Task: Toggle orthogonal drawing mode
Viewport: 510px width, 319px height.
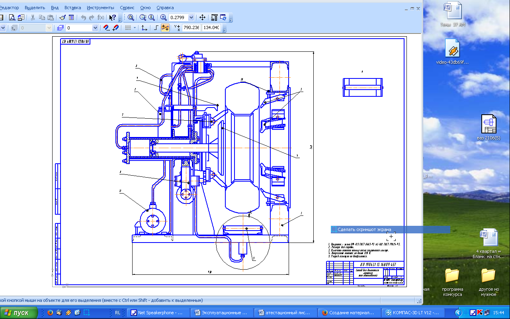Action: tap(156, 28)
